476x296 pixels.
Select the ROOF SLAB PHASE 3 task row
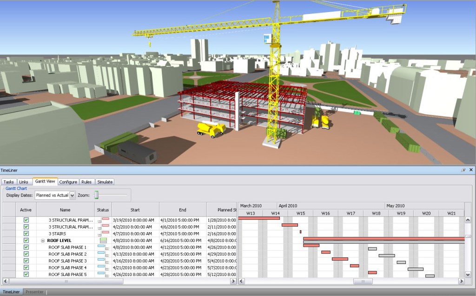pos(67,261)
